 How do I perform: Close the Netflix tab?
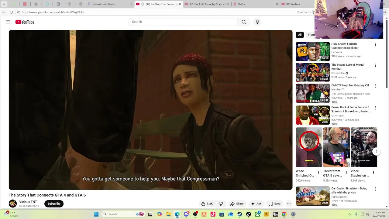click(277, 4)
